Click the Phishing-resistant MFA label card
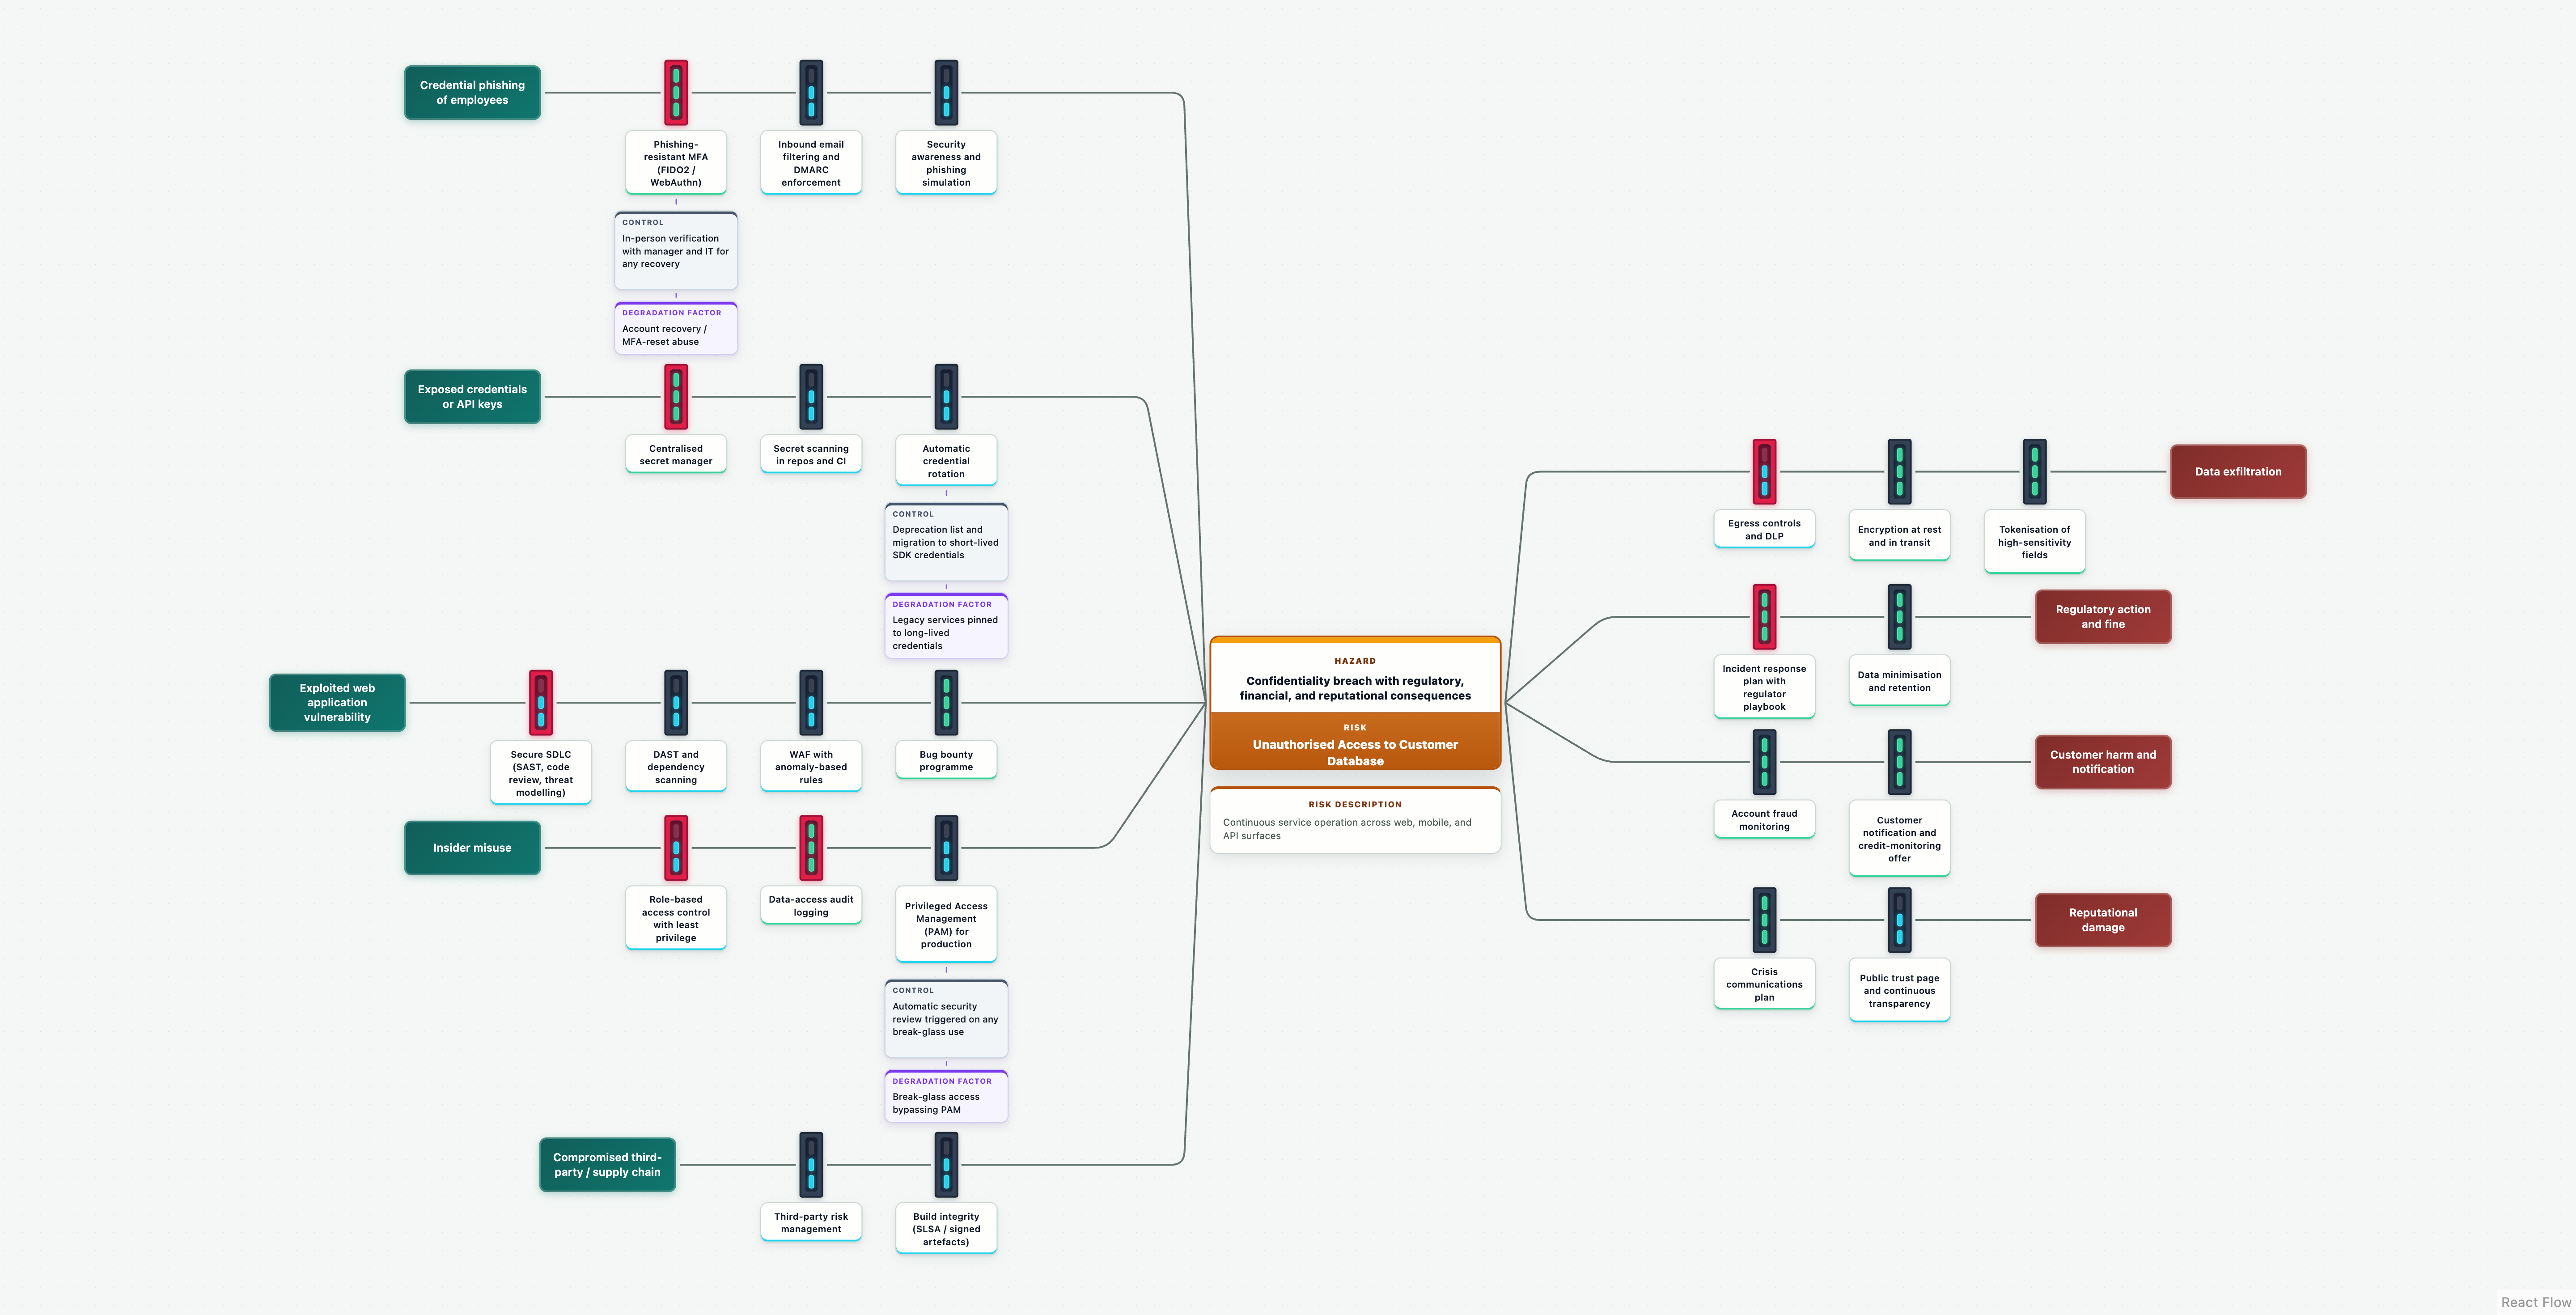 click(676, 163)
